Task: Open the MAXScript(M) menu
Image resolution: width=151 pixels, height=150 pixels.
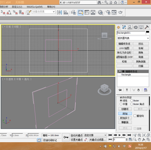Action: click(35, 7)
